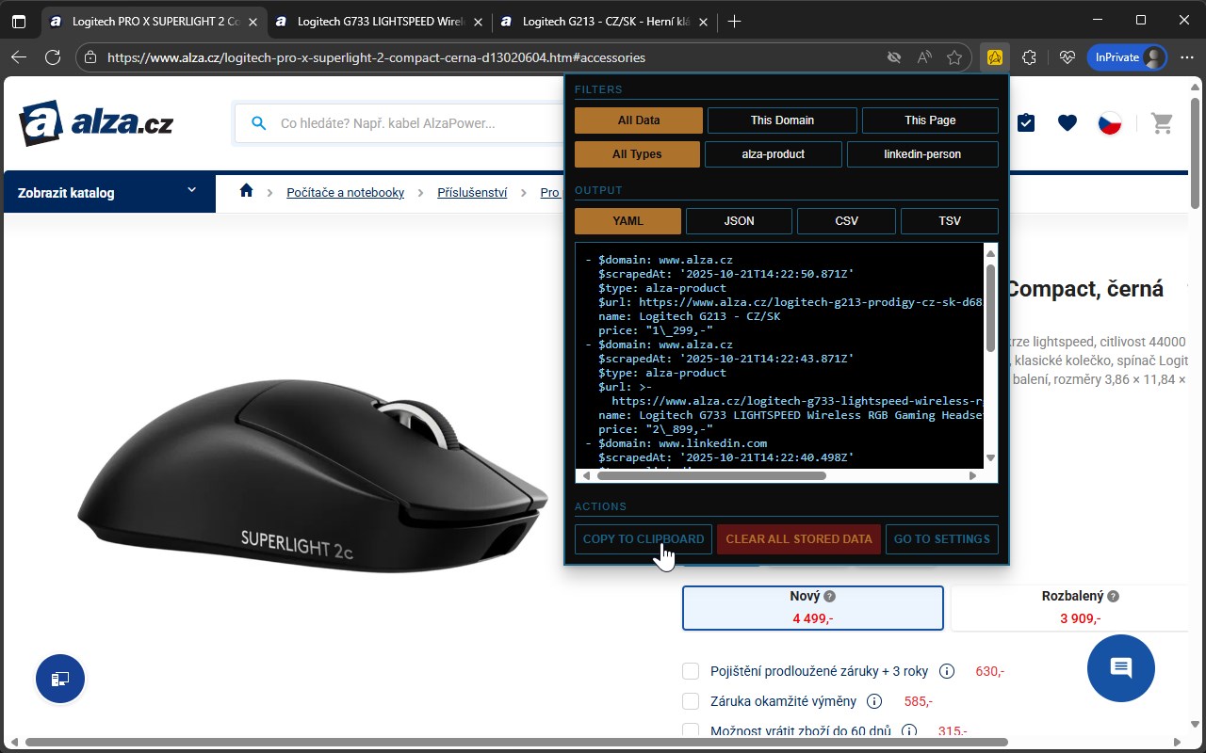This screenshot has width=1206, height=753.
Task: Switch output format to YAML
Action: [x=627, y=221]
